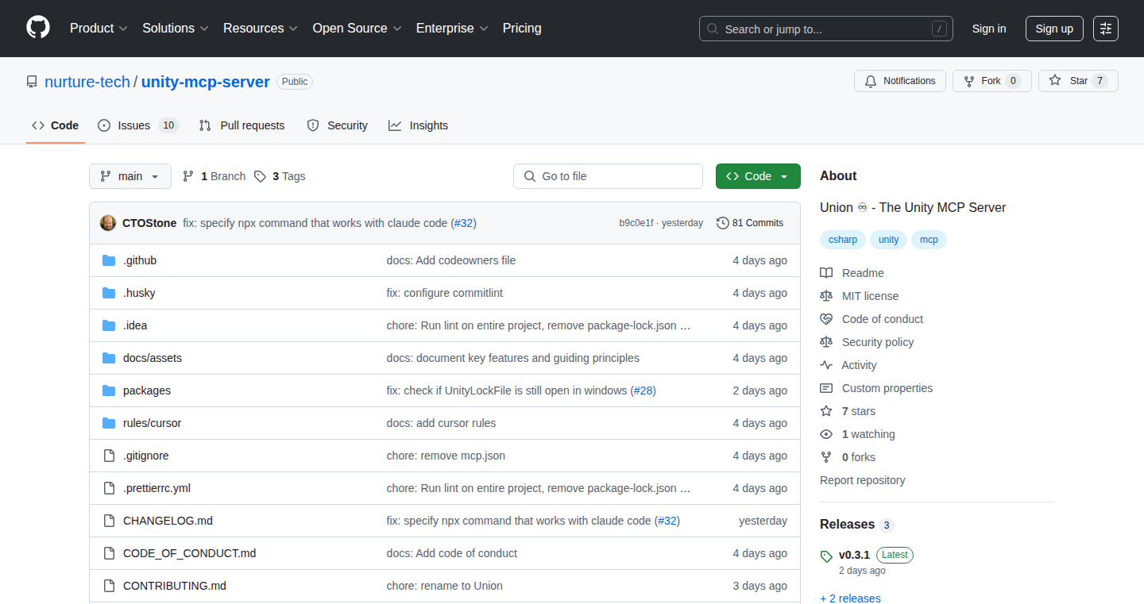
Task: Switch to the Code tab
Action: [56, 125]
